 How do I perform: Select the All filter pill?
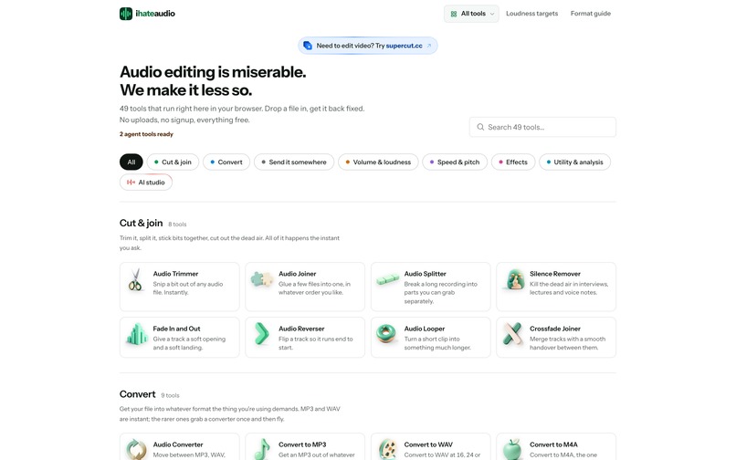tap(131, 162)
